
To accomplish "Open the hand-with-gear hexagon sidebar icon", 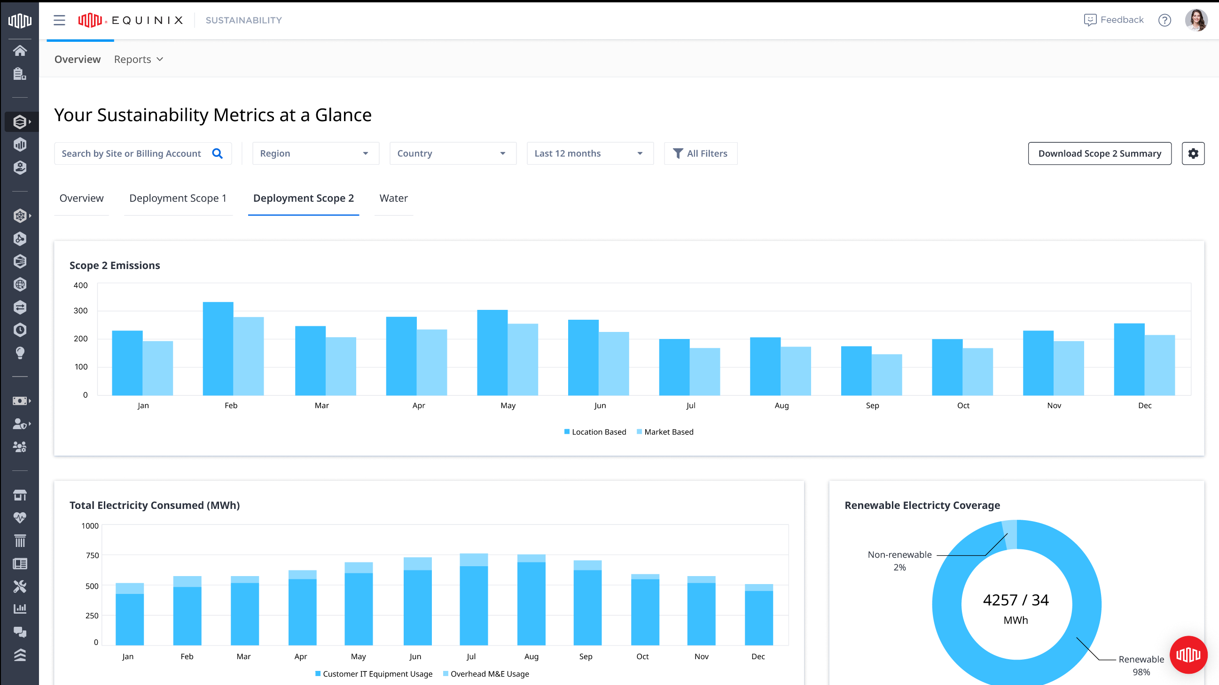I will pos(19,167).
